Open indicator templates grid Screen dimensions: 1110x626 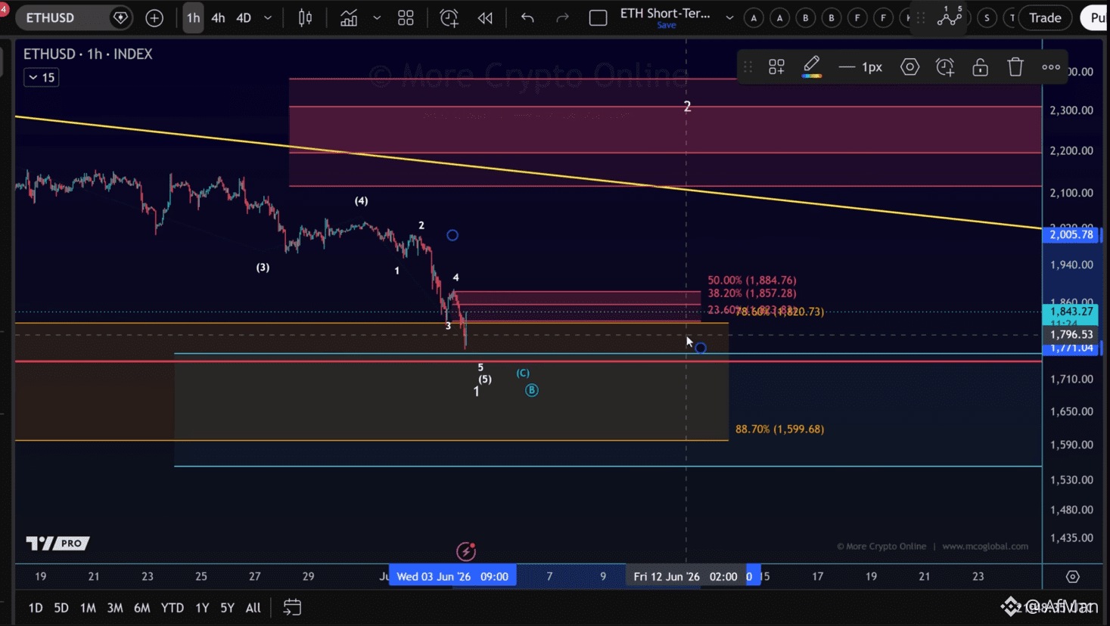(406, 17)
